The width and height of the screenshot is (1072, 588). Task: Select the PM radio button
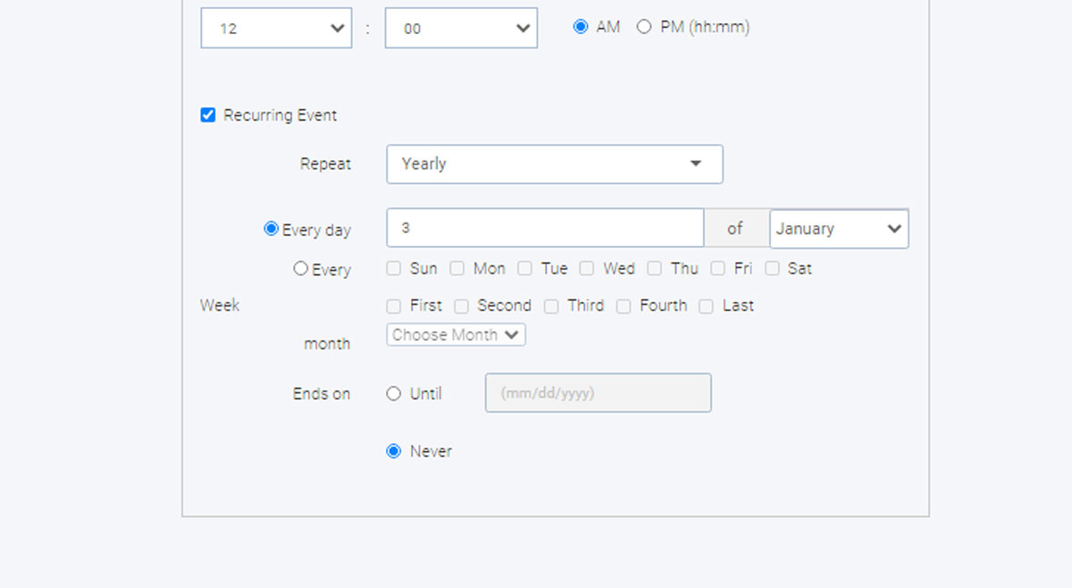(644, 27)
